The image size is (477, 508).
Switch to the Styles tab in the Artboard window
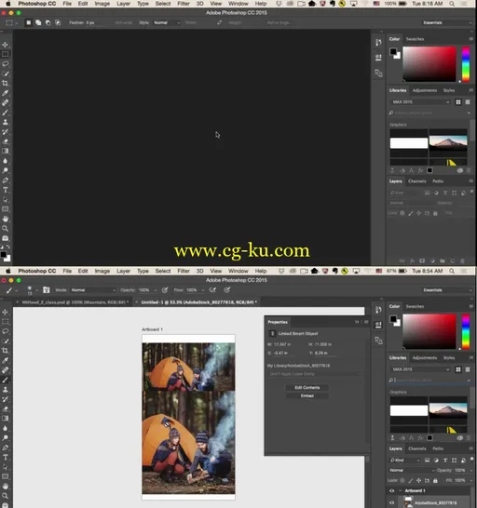[449, 357]
